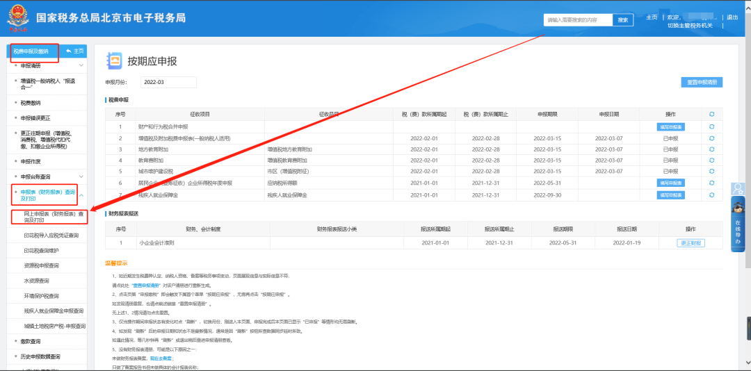Click 已申报 status in 增值税及附加税费申报表 row
This screenshot has width=751, height=371.
670,138
